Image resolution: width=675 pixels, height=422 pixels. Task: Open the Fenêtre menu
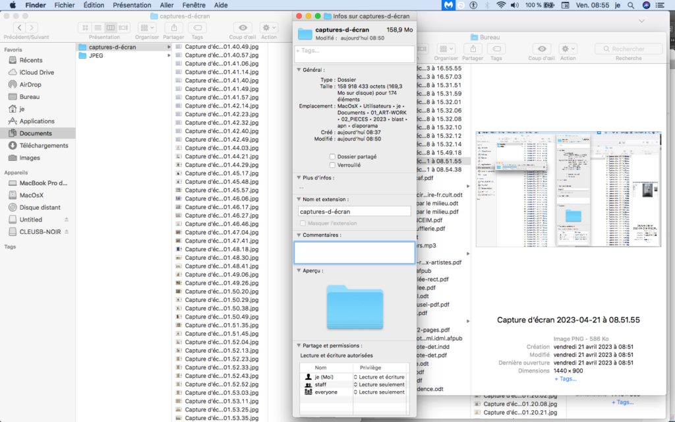tap(194, 5)
